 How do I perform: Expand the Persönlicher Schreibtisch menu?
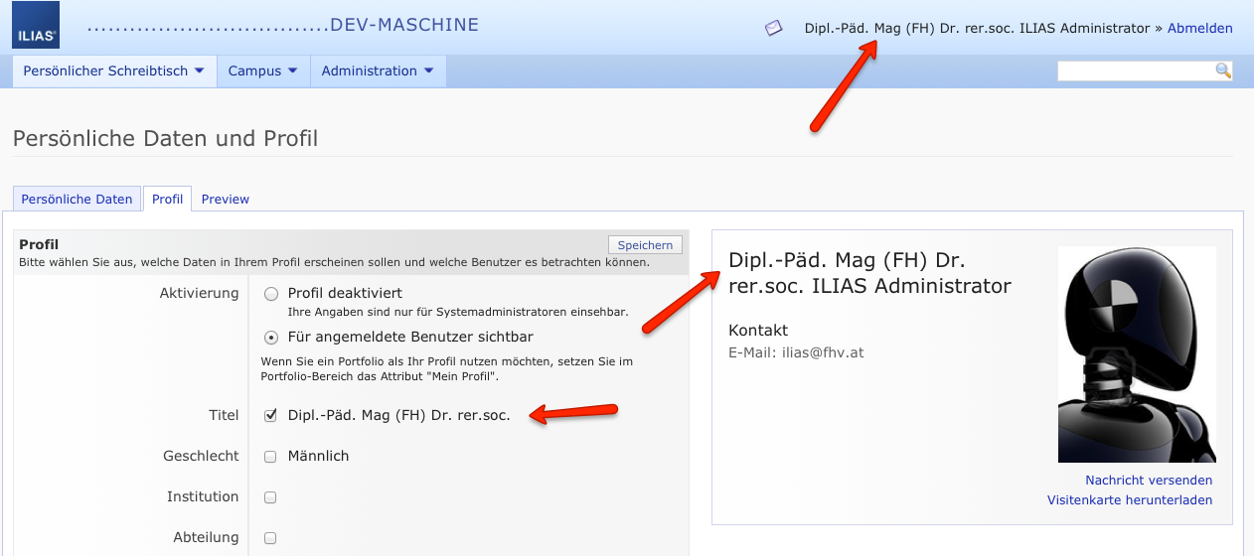tap(113, 70)
